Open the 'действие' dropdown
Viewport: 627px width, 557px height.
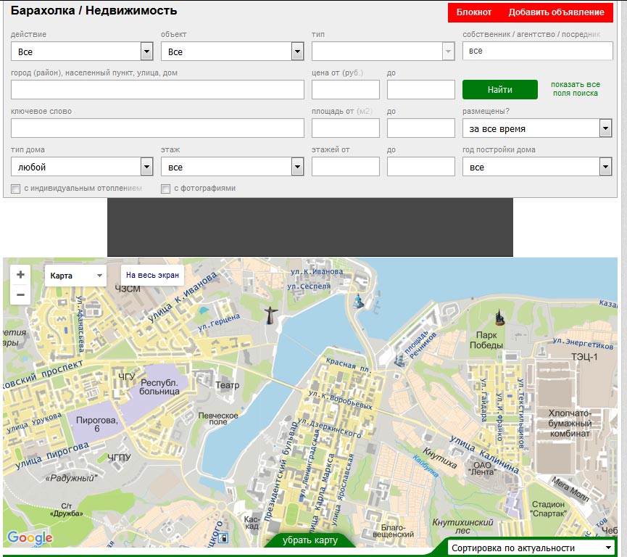82,51
